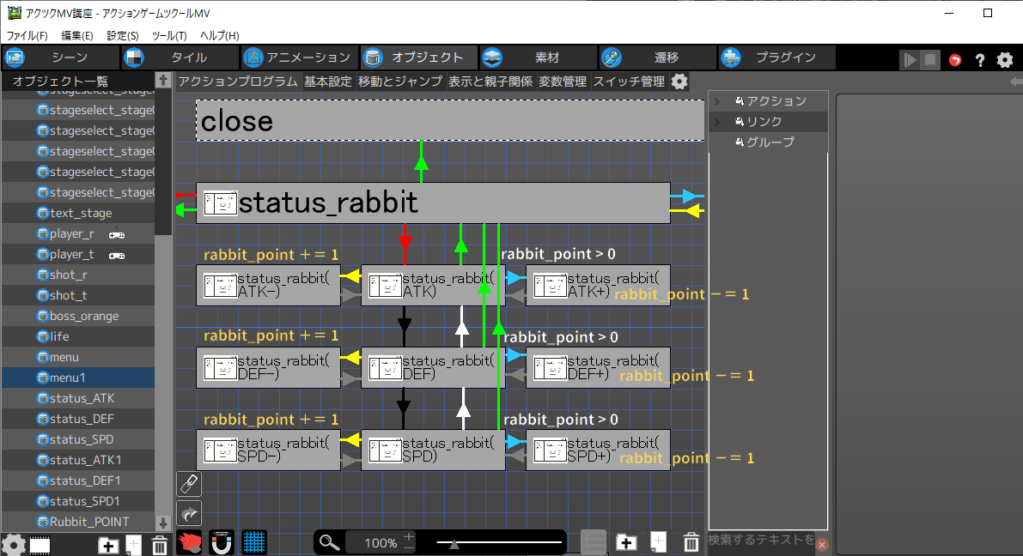Click the add folder icon under the object list
Screen dimensions: 1023x556
(108, 545)
